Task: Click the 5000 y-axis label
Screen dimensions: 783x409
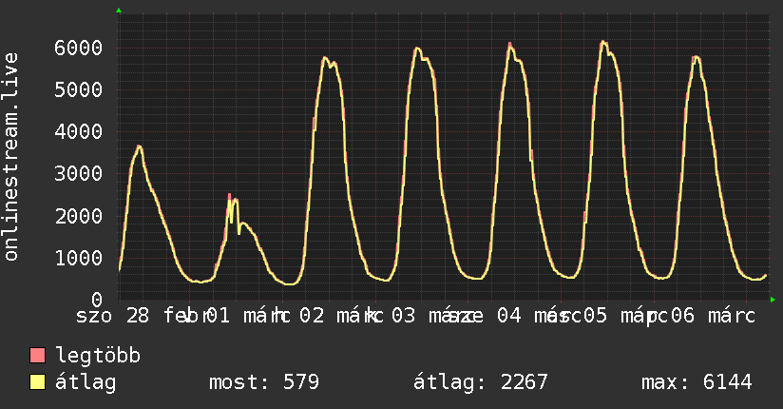Action: pos(79,90)
